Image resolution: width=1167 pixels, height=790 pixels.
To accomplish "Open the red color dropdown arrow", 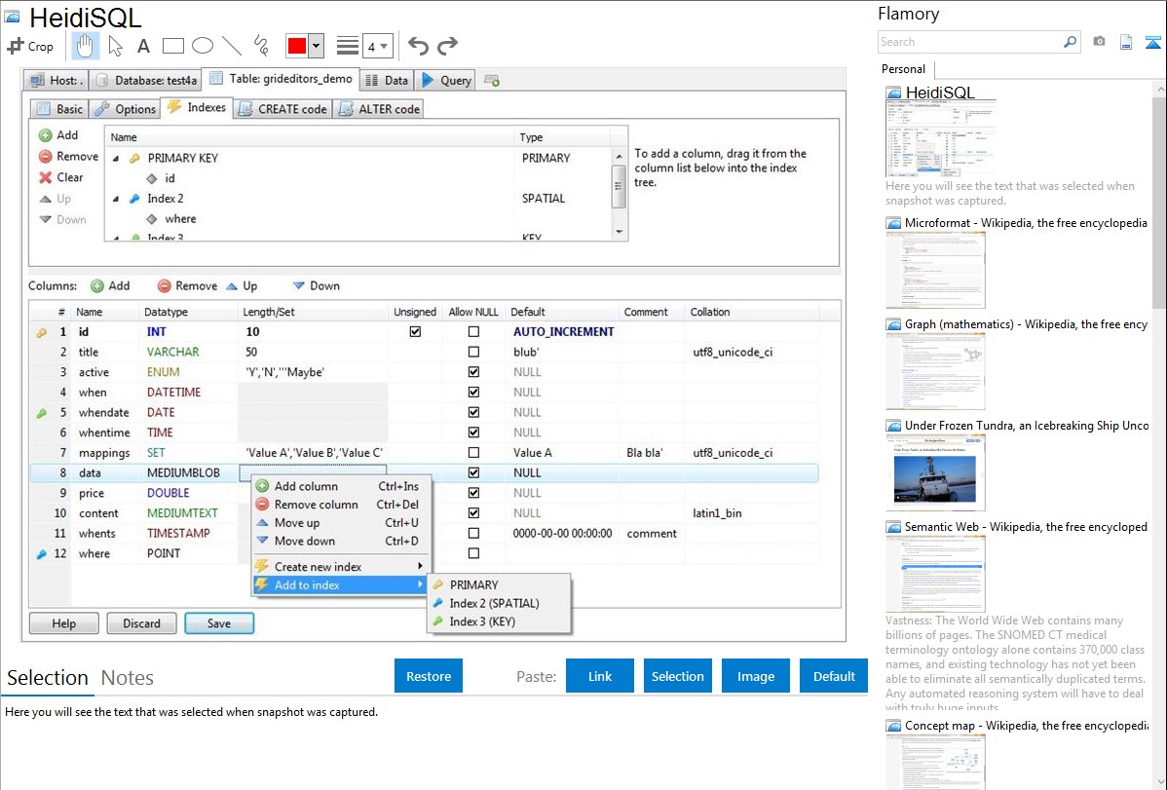I will (x=317, y=46).
